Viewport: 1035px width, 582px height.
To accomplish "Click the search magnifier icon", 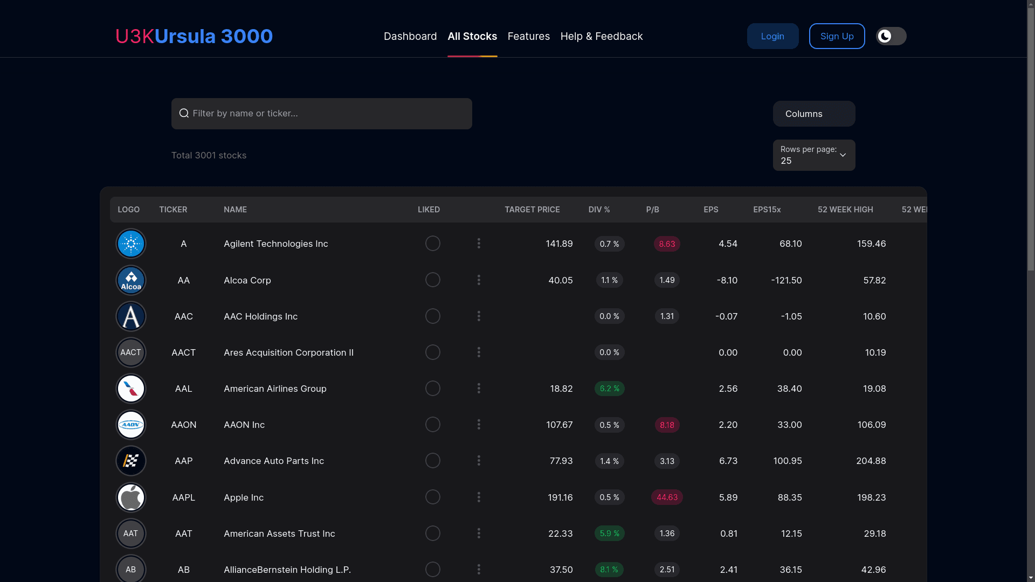I will [x=184, y=113].
